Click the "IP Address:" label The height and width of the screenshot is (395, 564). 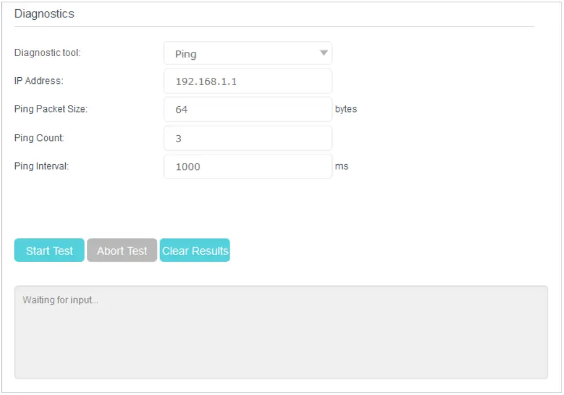coord(39,81)
